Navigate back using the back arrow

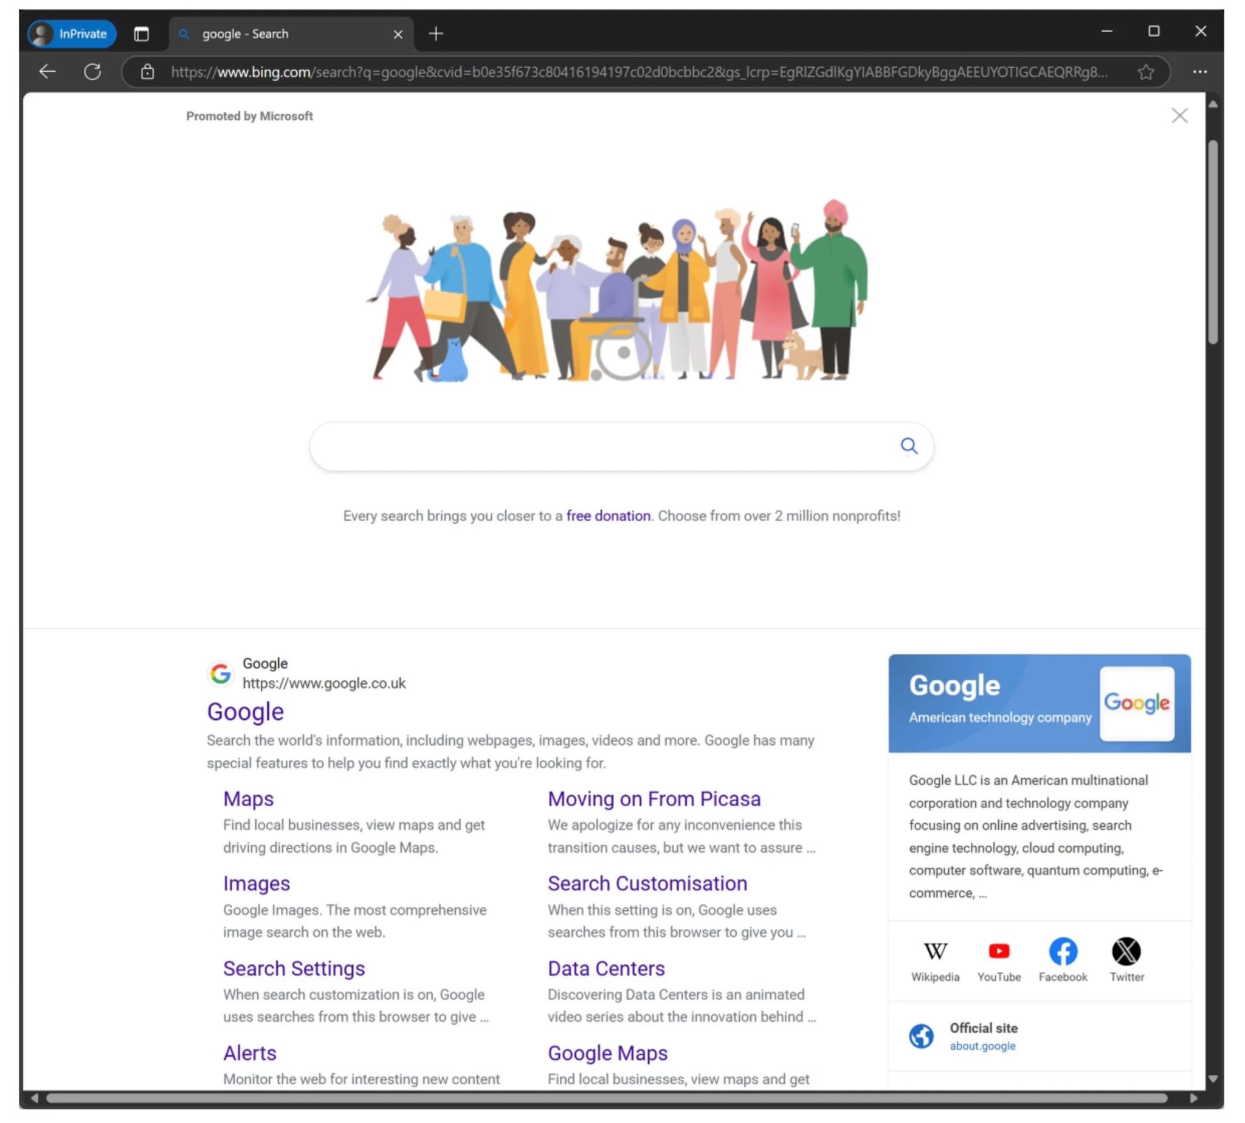(x=47, y=72)
